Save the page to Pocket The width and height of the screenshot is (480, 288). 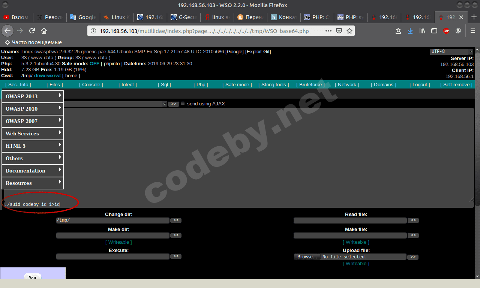tap(339, 31)
